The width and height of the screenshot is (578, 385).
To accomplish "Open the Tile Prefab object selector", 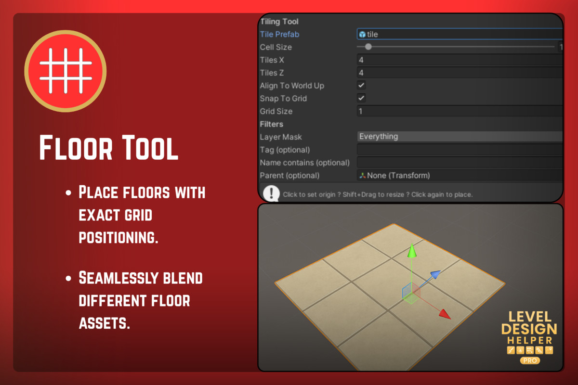I will tap(458, 34).
